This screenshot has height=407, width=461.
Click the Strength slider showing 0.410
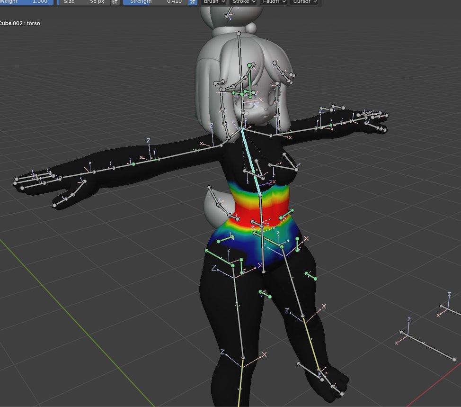tap(156, 2)
